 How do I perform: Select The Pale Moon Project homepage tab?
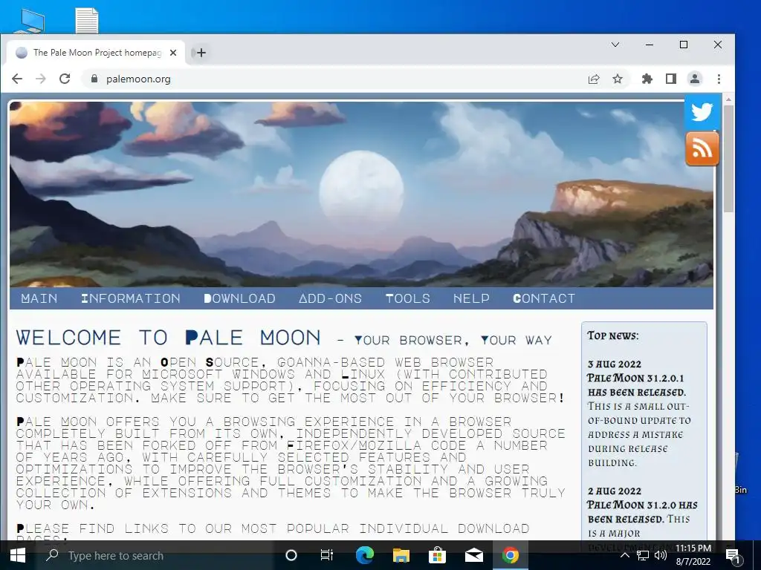click(x=96, y=53)
